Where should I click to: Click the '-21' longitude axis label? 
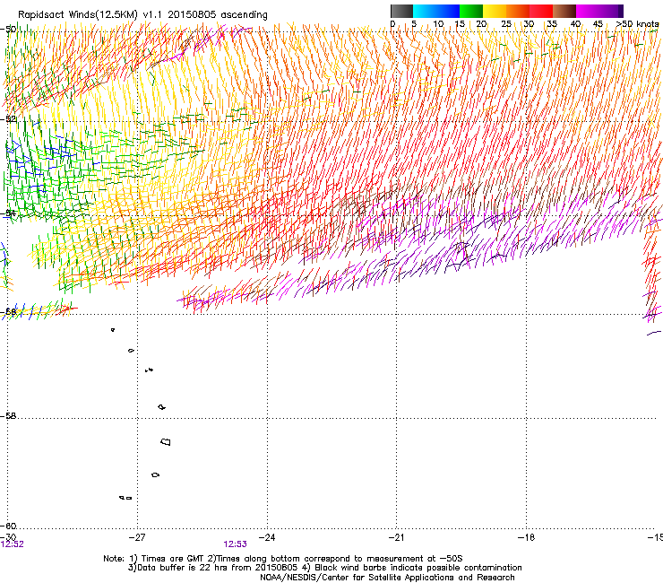(396, 537)
